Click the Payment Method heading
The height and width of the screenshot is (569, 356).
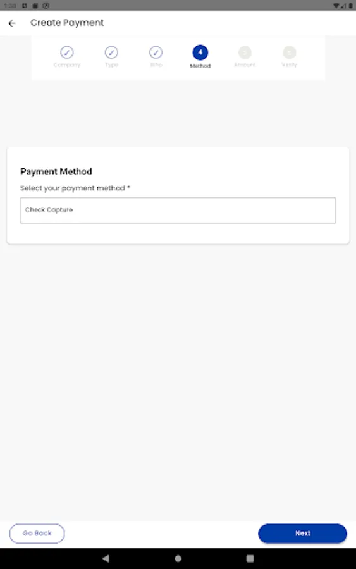(56, 171)
